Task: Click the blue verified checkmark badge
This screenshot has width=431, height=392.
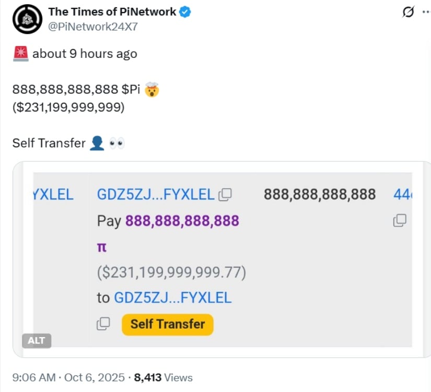Action: pyautogui.click(x=185, y=12)
